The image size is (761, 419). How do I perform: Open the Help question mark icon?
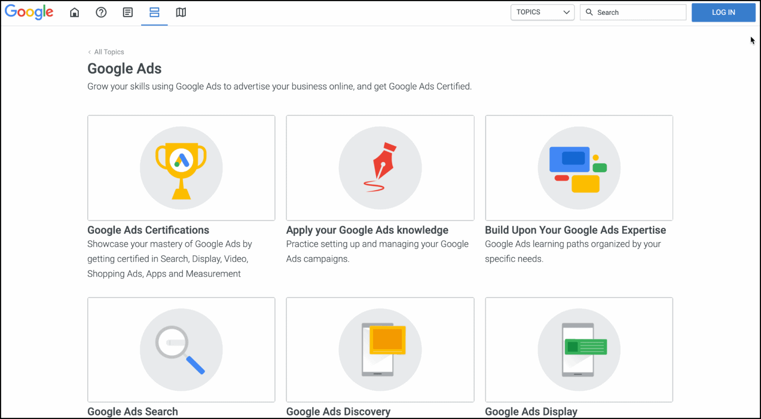pyautogui.click(x=101, y=12)
